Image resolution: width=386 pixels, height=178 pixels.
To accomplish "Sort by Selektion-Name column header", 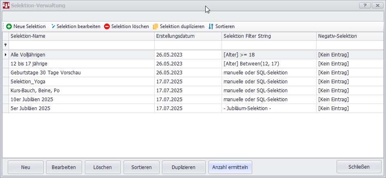I will (82, 36).
